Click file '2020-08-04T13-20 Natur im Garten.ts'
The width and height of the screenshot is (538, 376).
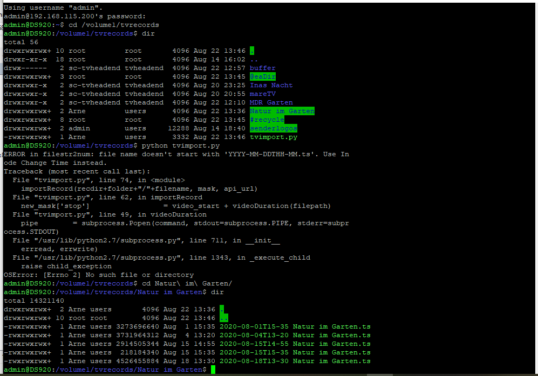[295, 335]
